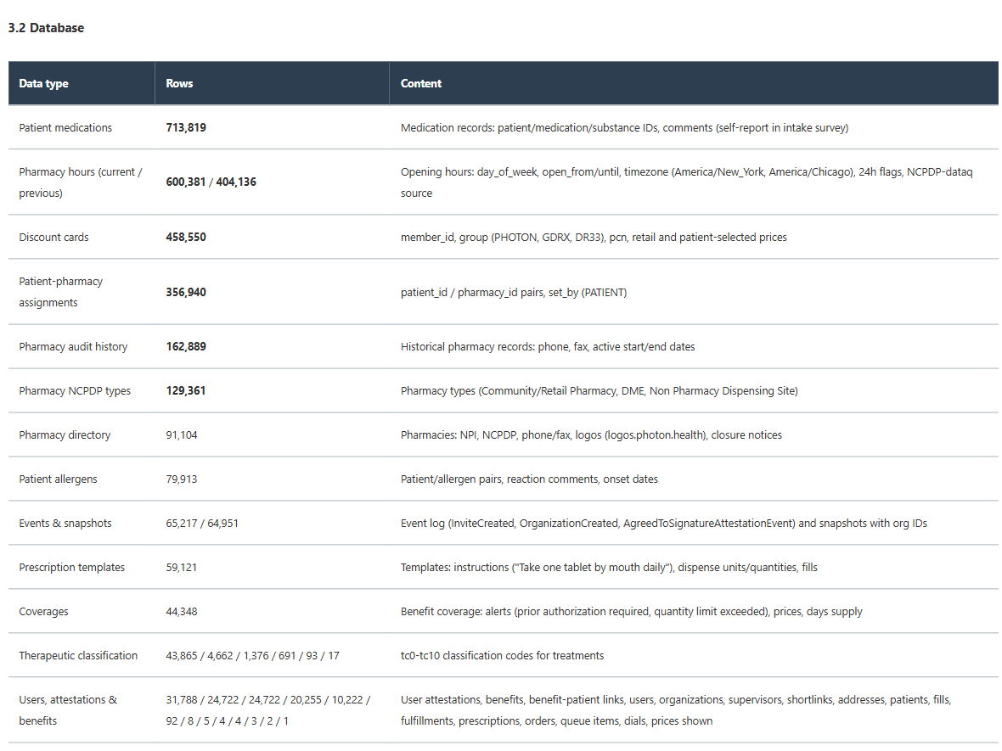Select the 'Therapeutic classification' cell
Viewport: 1002px width, 751px height.
click(x=78, y=655)
